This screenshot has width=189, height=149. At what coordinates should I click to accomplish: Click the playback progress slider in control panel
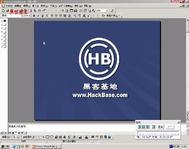pyautogui.click(x=158, y=133)
